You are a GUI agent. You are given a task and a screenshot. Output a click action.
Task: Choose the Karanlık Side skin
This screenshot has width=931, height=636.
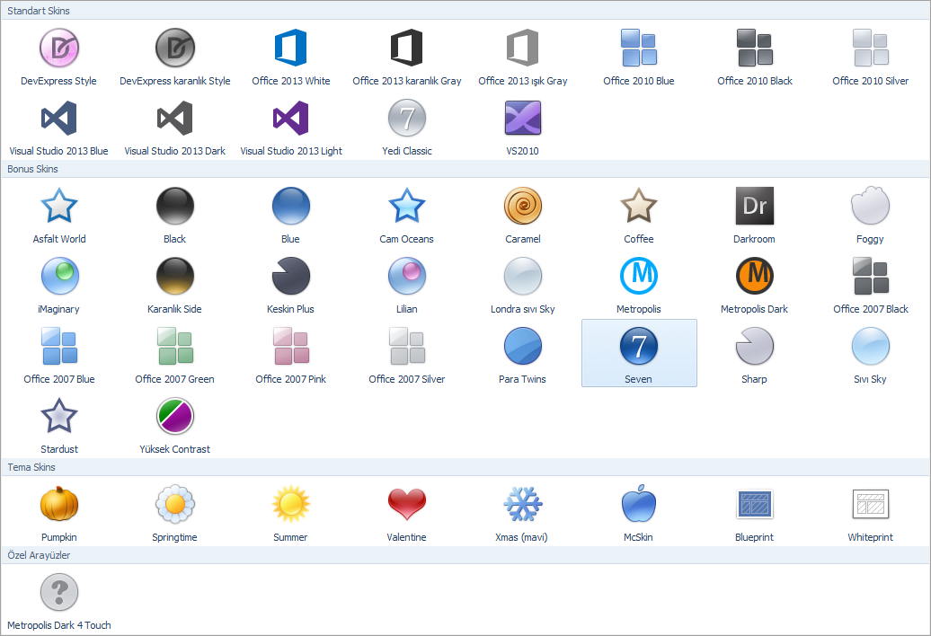175,284
